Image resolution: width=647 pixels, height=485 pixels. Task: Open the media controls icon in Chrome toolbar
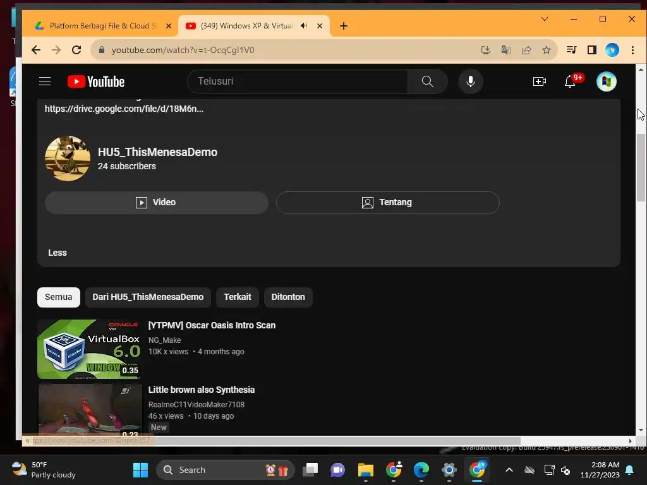(x=571, y=50)
